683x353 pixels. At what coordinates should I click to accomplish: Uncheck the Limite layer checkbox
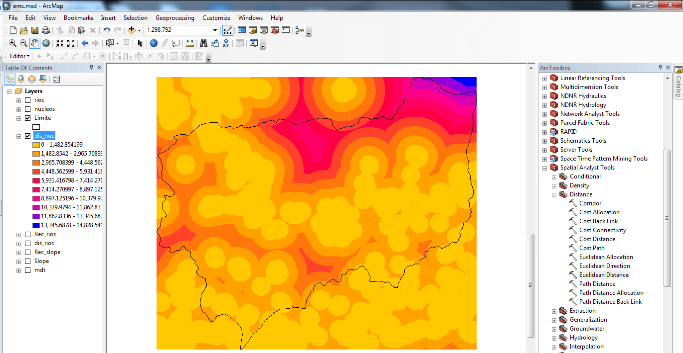27,118
